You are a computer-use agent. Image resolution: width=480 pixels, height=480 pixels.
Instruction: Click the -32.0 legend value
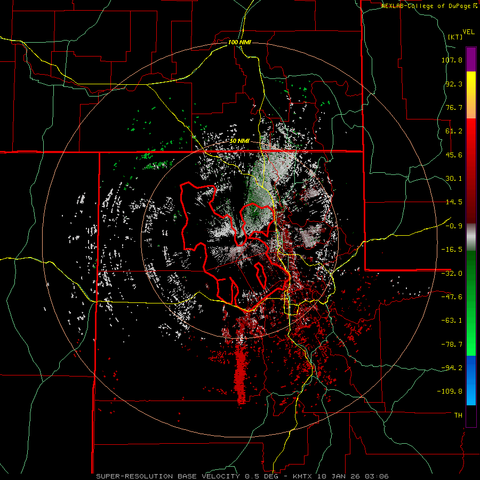point(452,274)
